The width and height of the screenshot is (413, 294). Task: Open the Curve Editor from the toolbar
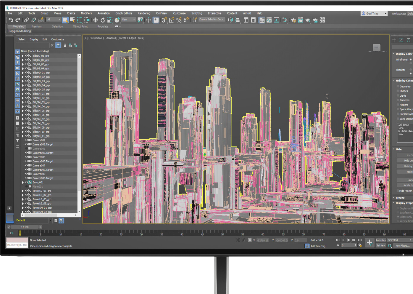pos(269,20)
